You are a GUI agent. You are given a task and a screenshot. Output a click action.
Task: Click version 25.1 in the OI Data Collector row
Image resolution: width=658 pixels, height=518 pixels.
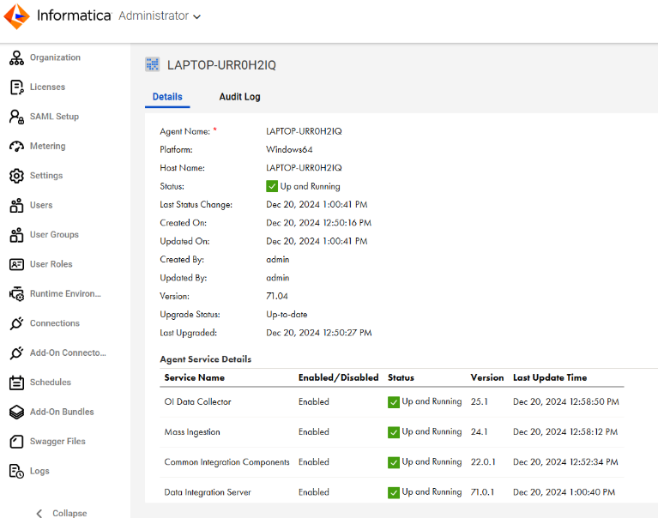pyautogui.click(x=480, y=402)
